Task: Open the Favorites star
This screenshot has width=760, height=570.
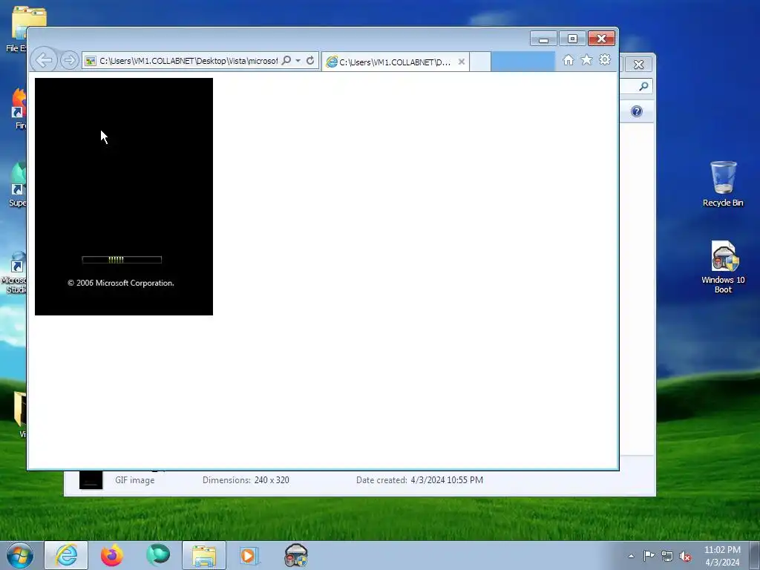Action: [x=586, y=59]
